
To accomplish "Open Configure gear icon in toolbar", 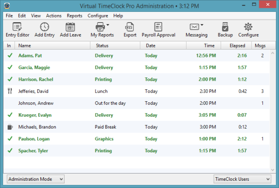I will [x=248, y=27].
